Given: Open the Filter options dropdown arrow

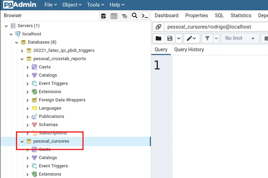Looking at the screenshot, I should pyautogui.click(x=216, y=38).
